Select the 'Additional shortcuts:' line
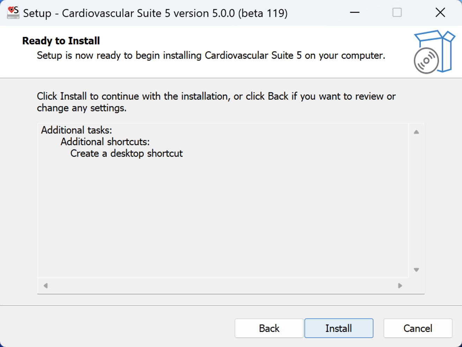 point(105,141)
